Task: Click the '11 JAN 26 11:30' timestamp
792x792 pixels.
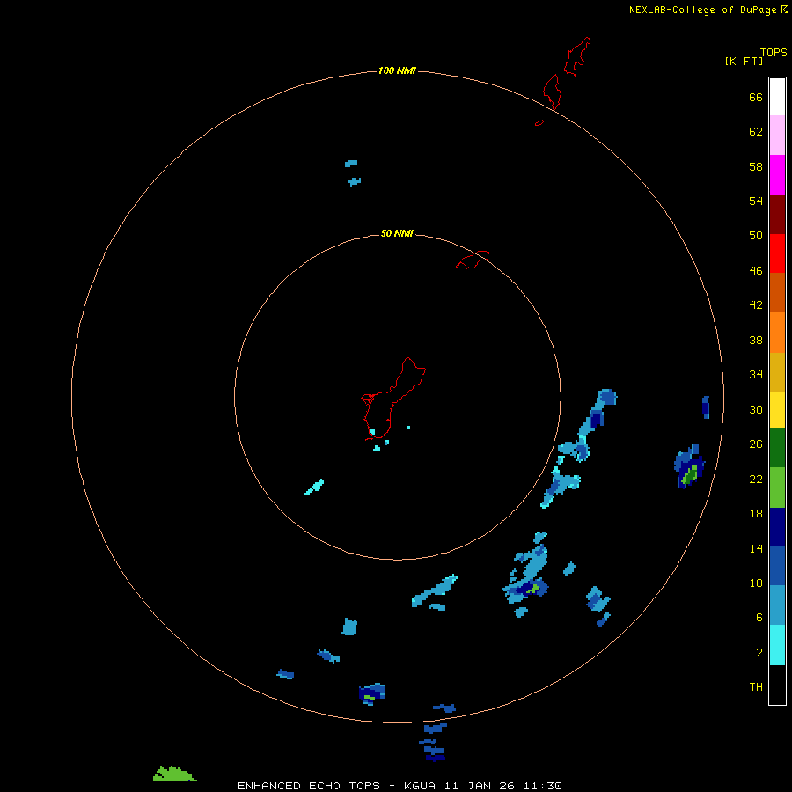Action: click(x=503, y=786)
